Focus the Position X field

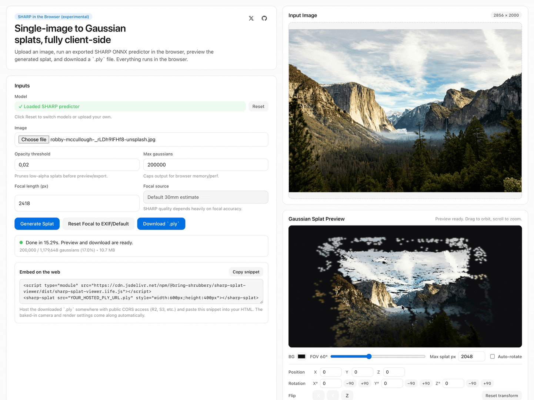tap(331, 372)
